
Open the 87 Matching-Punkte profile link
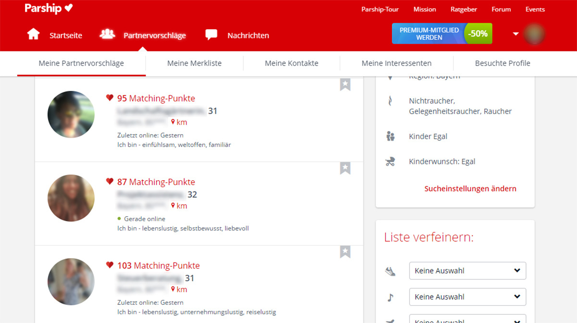[156, 182]
